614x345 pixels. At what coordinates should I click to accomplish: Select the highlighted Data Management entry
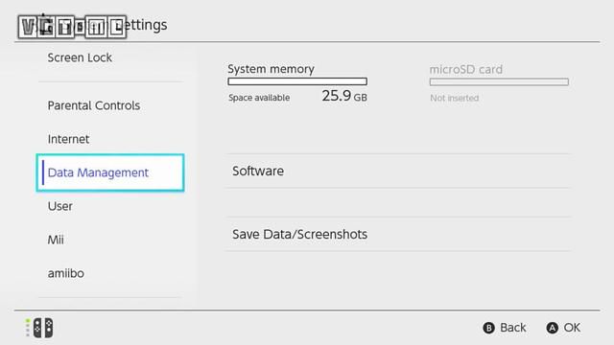110,172
